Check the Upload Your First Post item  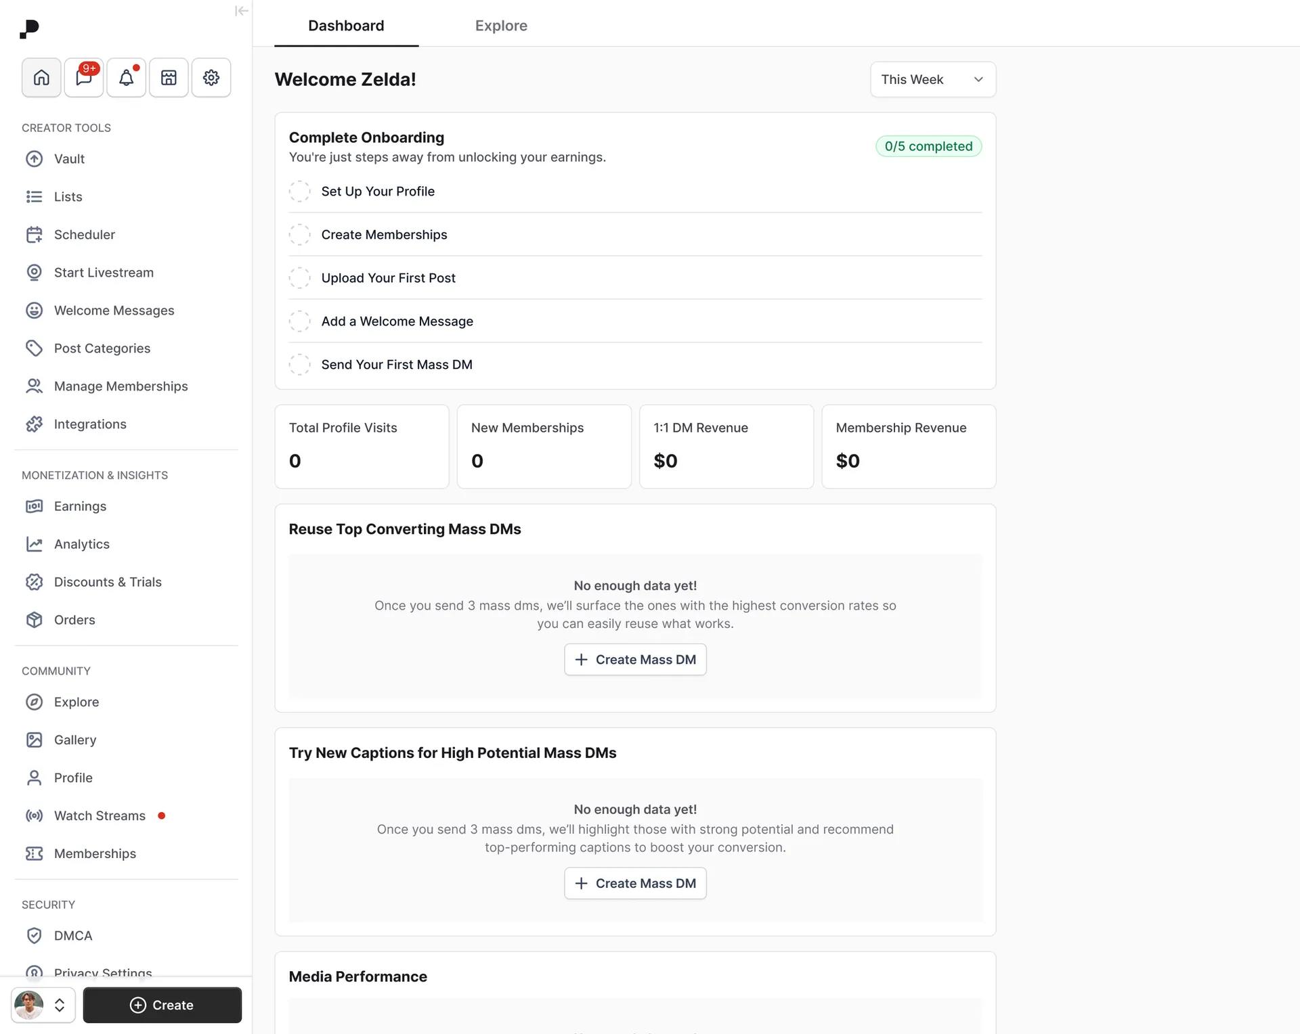click(x=300, y=277)
